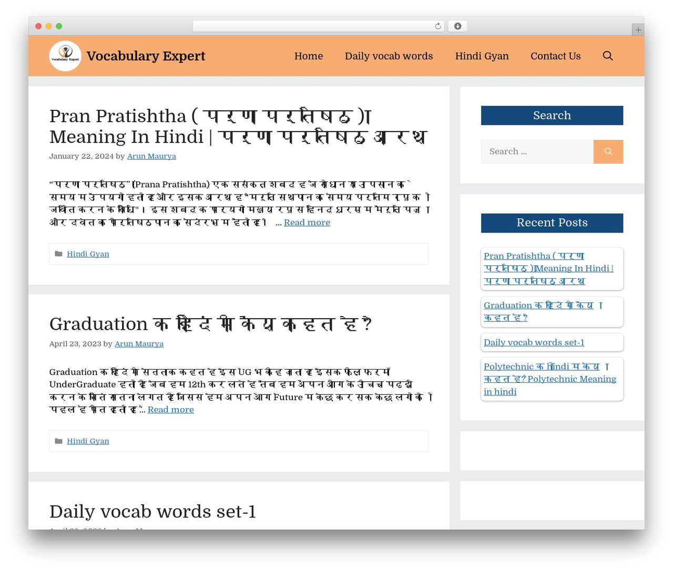Click folder icon under Graduation post
This screenshot has width=673, height=570.
point(59,441)
